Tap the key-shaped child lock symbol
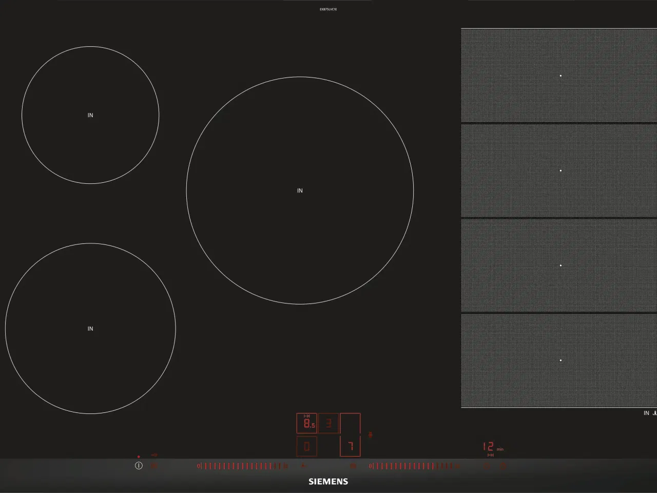657x493 pixels. (x=154, y=455)
